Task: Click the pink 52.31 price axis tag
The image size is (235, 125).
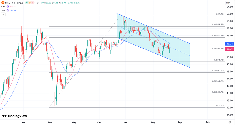Action: tap(229, 49)
